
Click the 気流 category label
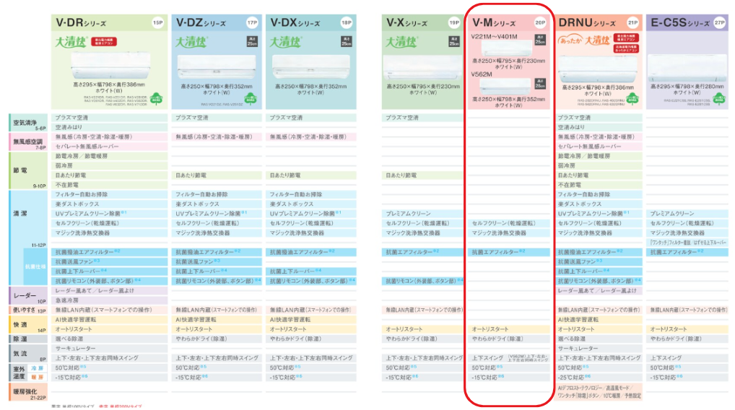point(28,353)
